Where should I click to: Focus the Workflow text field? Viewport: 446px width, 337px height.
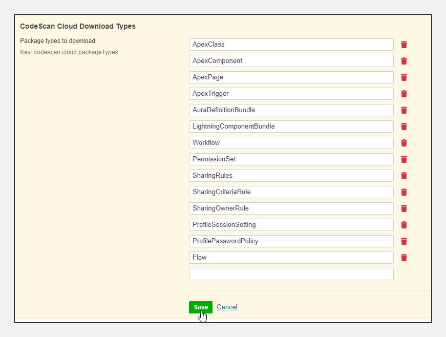coord(291,143)
